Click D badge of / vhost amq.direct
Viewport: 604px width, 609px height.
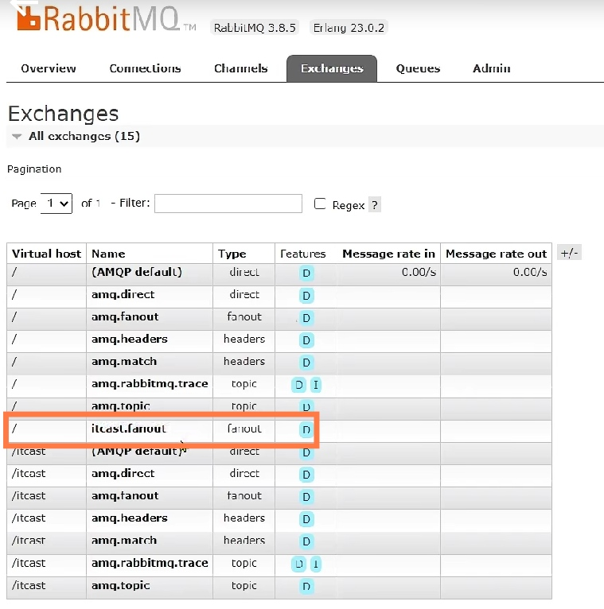coord(306,296)
